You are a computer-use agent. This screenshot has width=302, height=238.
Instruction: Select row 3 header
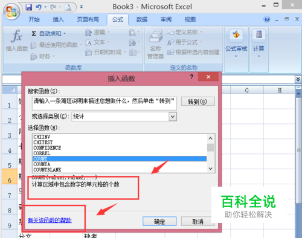10,132
